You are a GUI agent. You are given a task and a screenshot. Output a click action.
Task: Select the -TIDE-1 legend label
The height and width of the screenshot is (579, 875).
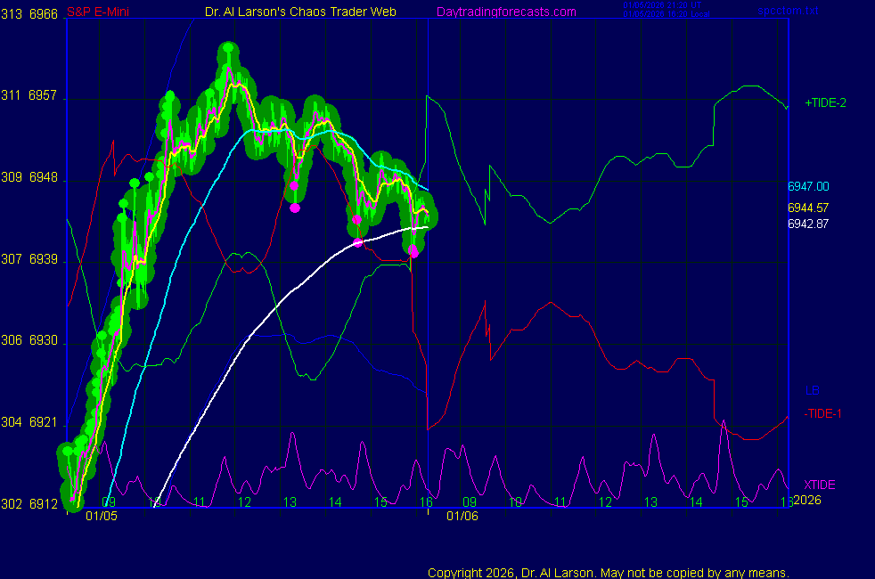tap(824, 413)
